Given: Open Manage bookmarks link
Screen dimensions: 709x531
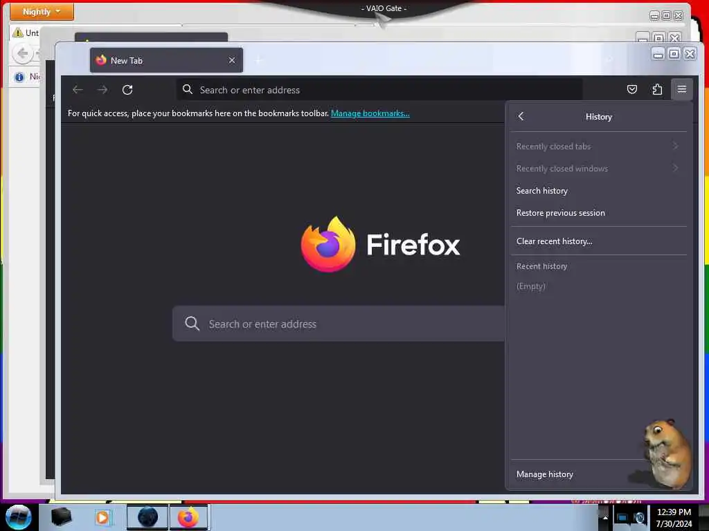Looking at the screenshot, I should (370, 113).
